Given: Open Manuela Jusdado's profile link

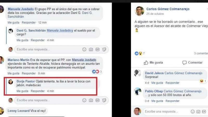Looking at the screenshot, I should point(21,9).
